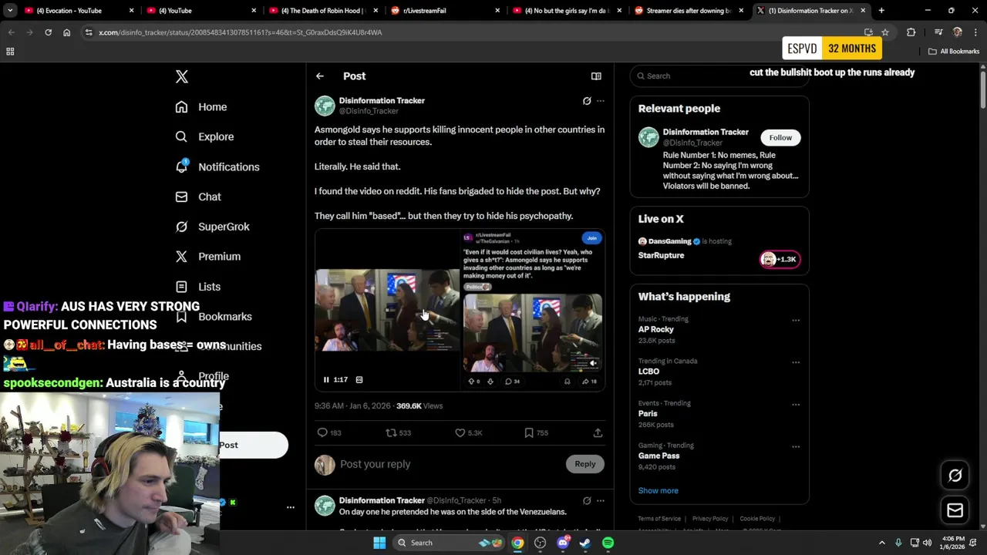987x555 pixels.
Task: Open more options for LCBO trend
Action: 796,362
